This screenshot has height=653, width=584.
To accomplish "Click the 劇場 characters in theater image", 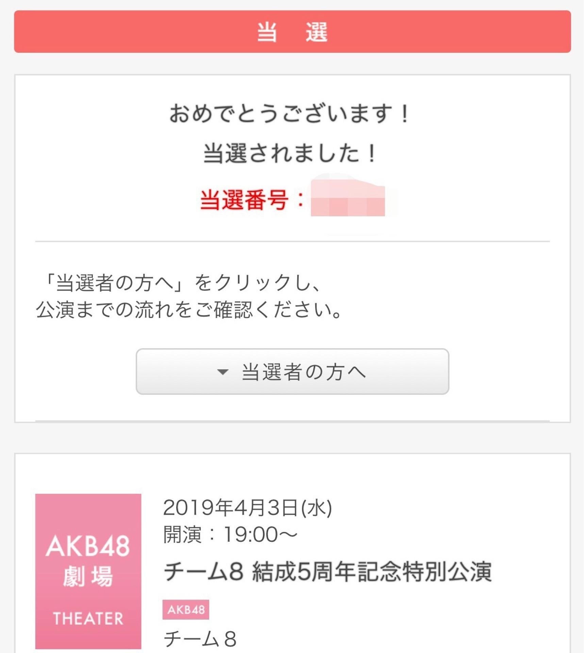I will [88, 576].
